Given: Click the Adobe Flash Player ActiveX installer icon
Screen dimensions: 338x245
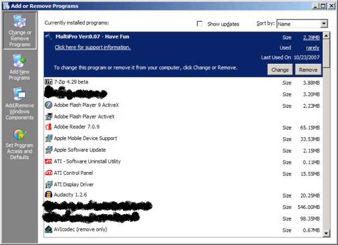Looking at the screenshot, I should [x=49, y=117].
